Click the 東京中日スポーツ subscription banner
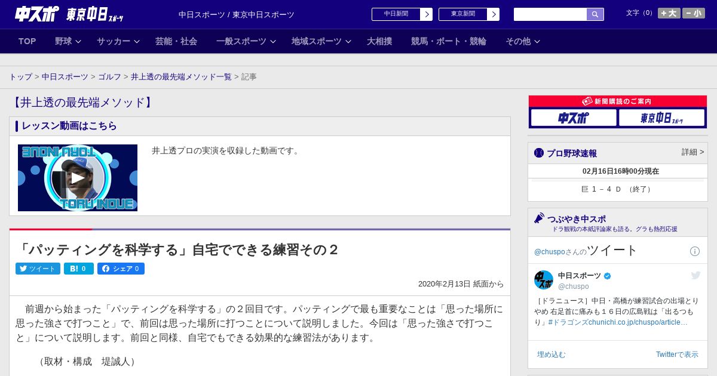Image resolution: width=717 pixels, height=376 pixels. coord(661,118)
